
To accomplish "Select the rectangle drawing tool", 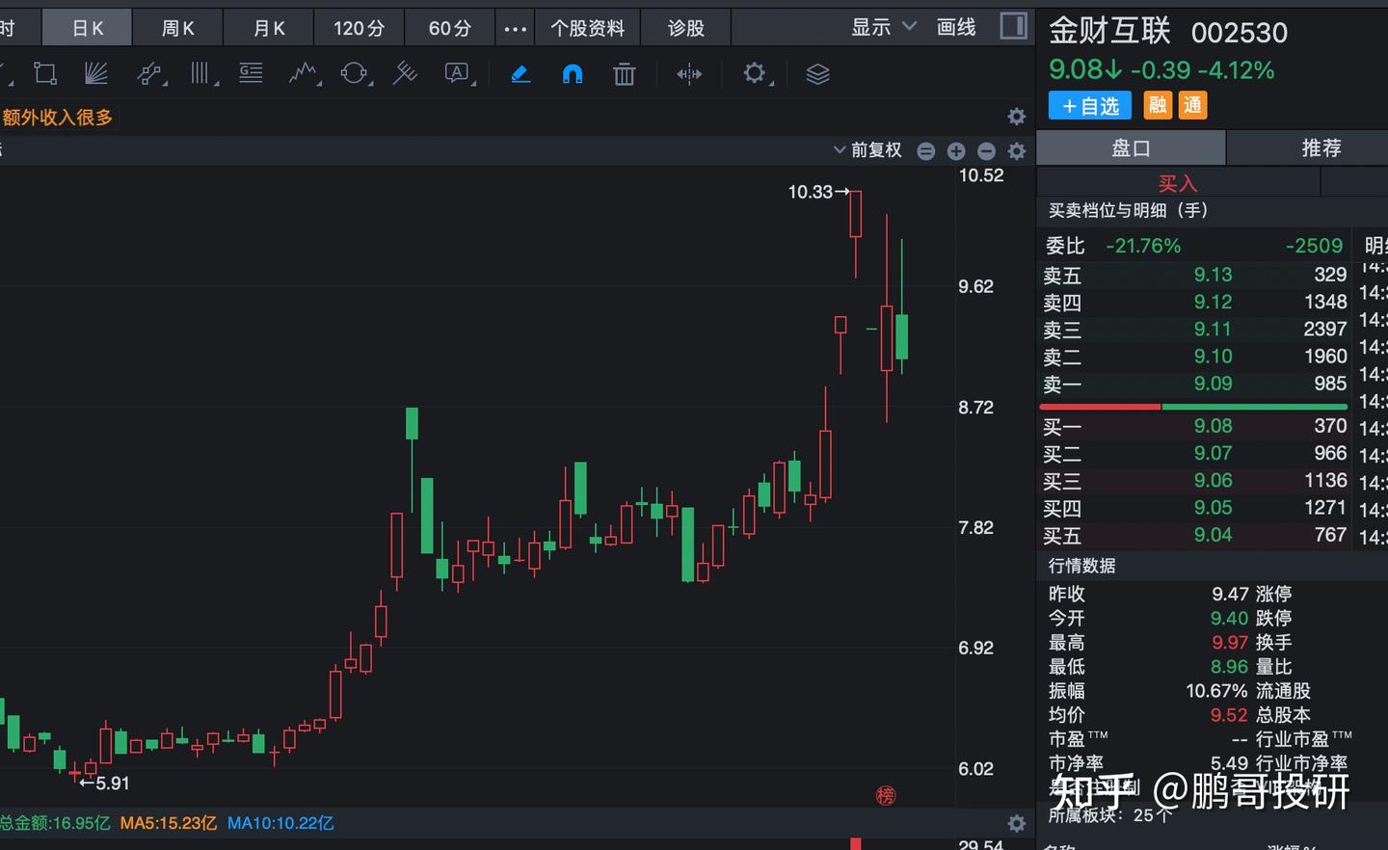I will point(45,73).
